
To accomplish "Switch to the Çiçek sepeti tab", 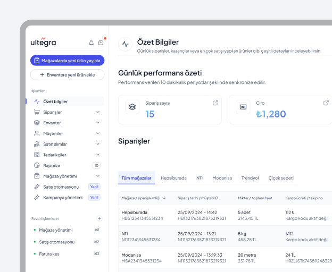I will click(280, 178).
